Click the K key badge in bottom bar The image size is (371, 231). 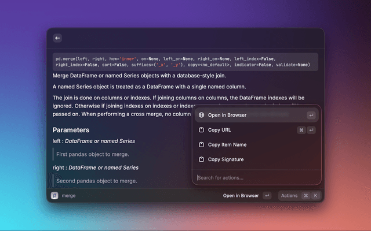[x=315, y=196]
